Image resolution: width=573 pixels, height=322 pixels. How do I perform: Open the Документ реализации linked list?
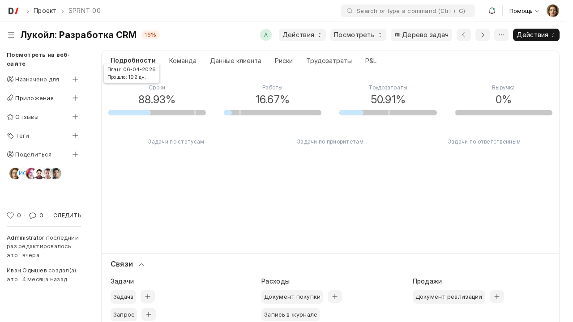click(449, 297)
